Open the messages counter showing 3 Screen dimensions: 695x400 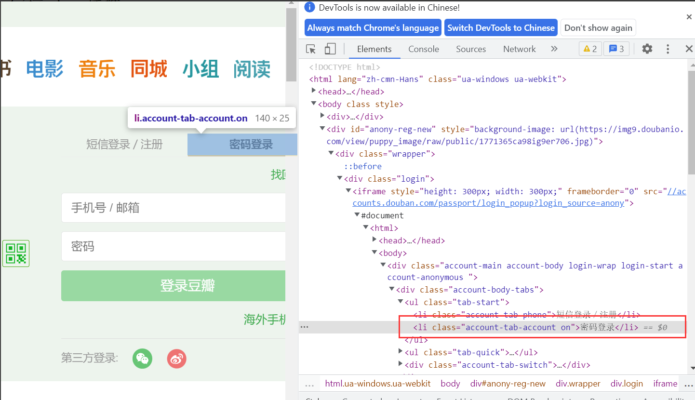616,49
